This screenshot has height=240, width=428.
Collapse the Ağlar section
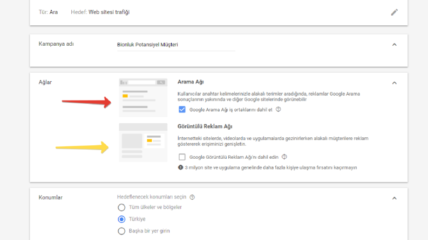[394, 83]
